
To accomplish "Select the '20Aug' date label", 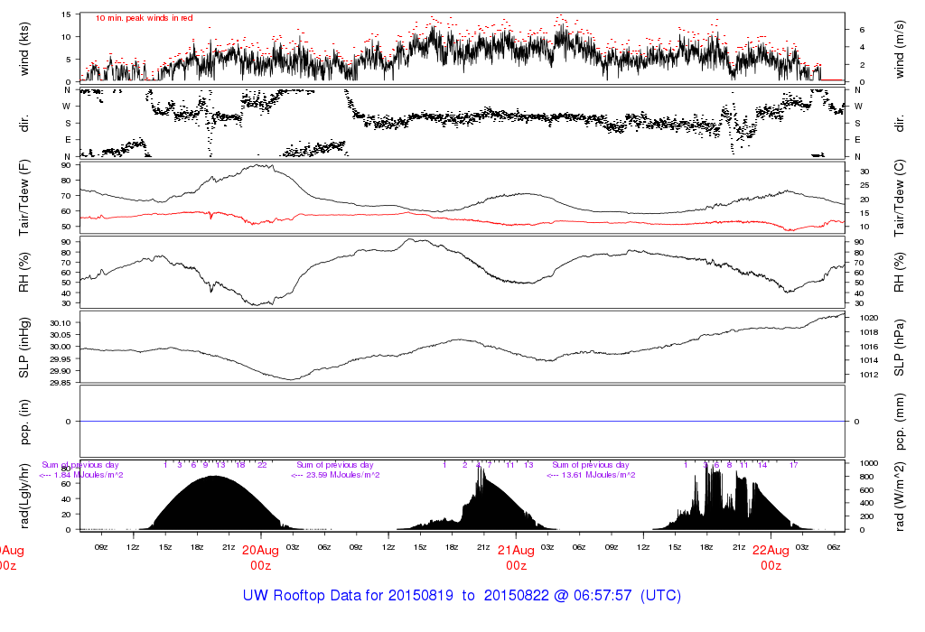I will (x=260, y=550).
